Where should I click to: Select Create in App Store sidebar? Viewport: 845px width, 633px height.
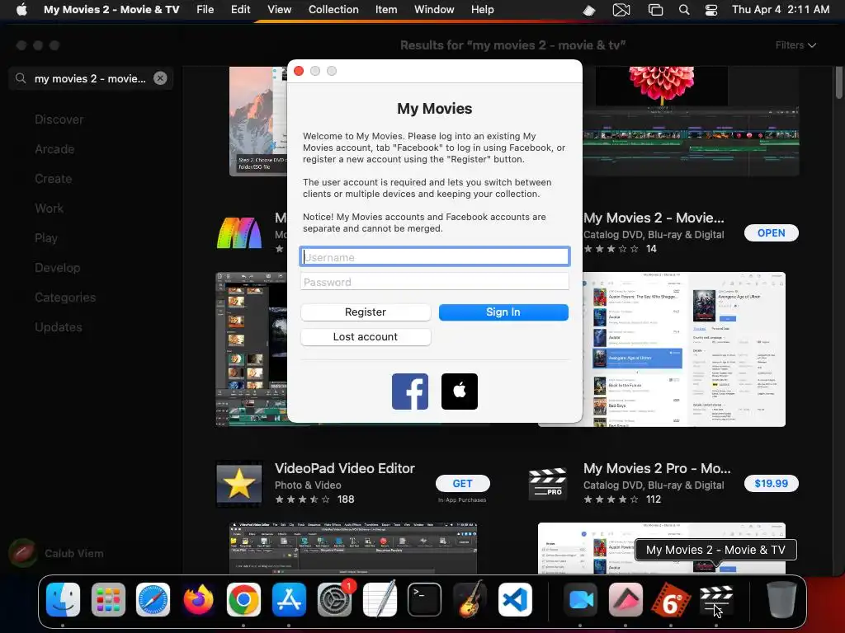(x=54, y=179)
